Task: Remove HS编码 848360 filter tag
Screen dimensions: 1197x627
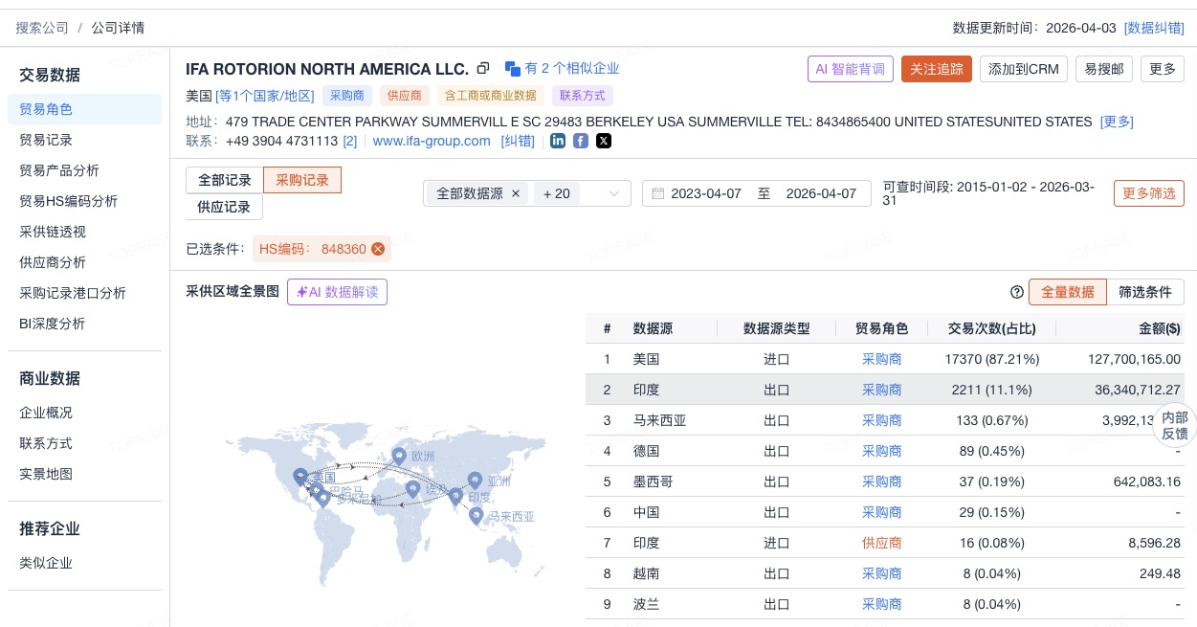Action: [378, 249]
